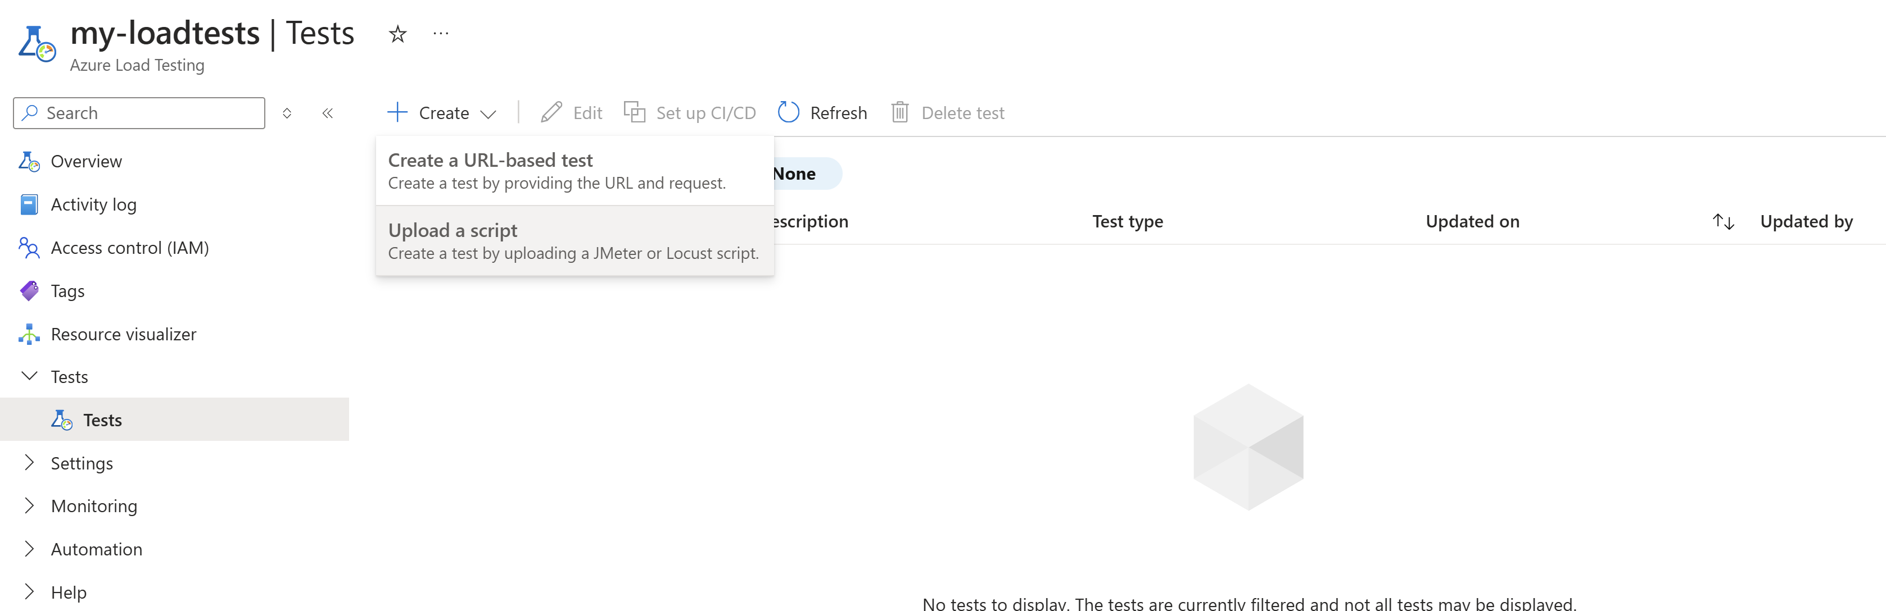Click the Edit pencil icon
The width and height of the screenshot is (1886, 611).
(x=551, y=112)
